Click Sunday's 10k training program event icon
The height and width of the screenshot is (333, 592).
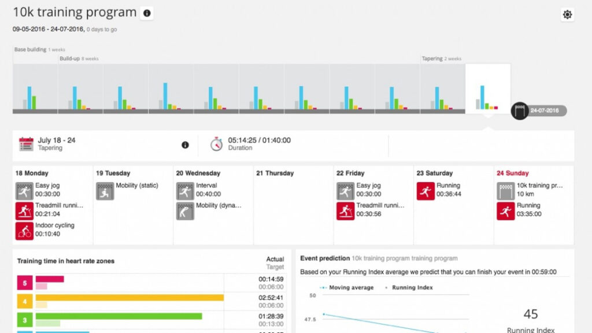point(506,191)
